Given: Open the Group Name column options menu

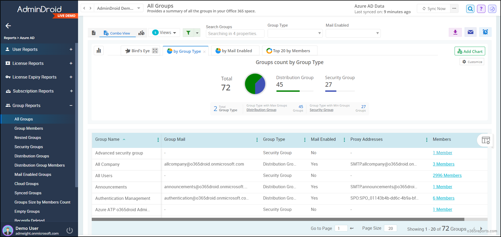Looking at the screenshot, I should (158, 140).
